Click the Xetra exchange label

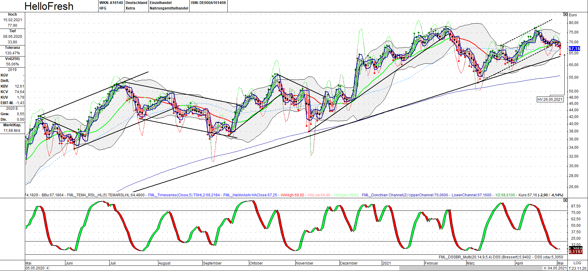pos(130,8)
